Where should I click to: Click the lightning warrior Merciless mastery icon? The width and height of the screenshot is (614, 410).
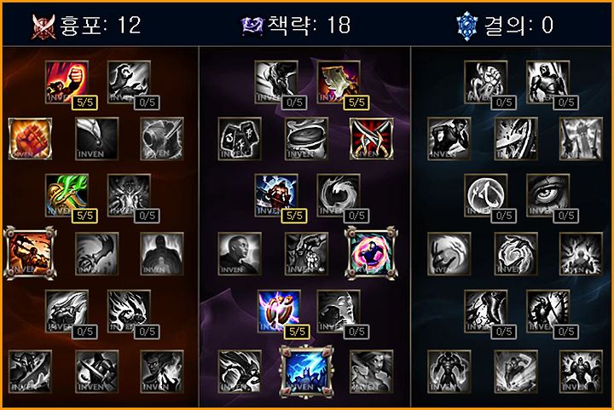(276, 195)
